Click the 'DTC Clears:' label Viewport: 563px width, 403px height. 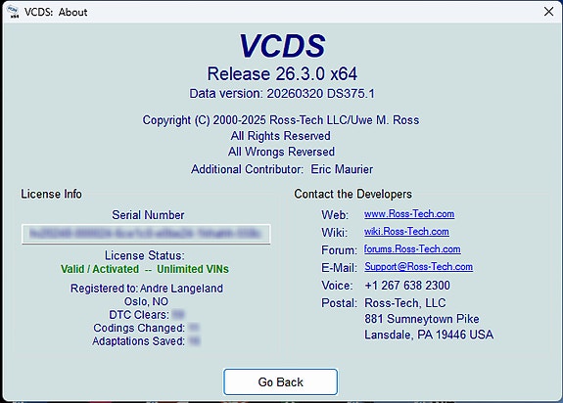(139, 315)
